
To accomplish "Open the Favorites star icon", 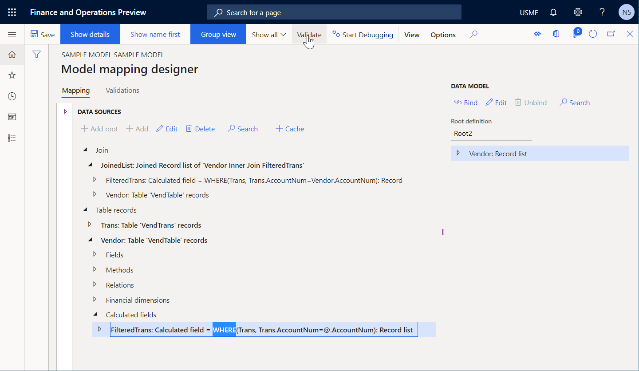I will (x=12, y=75).
